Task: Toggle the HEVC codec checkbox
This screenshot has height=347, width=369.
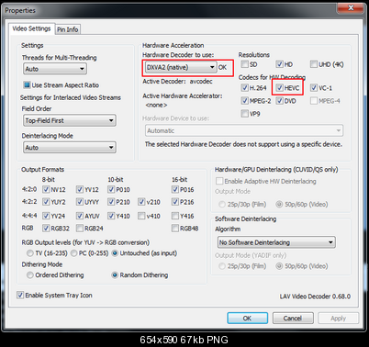Action: click(x=279, y=88)
